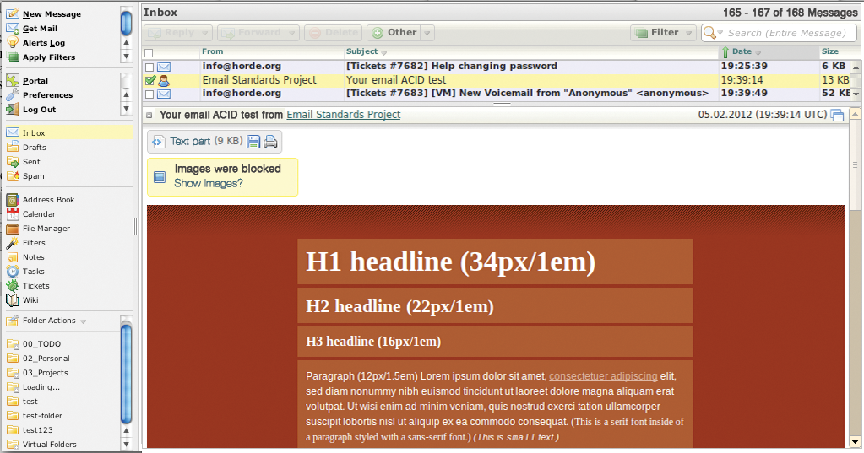Click the New Message compose icon
This screenshot has height=453, width=864.
[x=13, y=13]
